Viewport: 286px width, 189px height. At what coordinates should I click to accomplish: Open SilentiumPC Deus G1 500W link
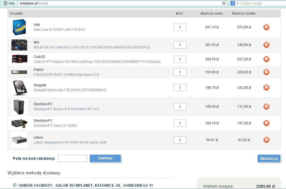click(55, 126)
